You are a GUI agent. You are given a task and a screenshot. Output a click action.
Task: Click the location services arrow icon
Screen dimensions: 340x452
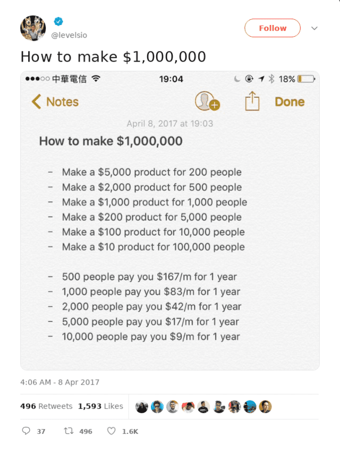pos(261,78)
